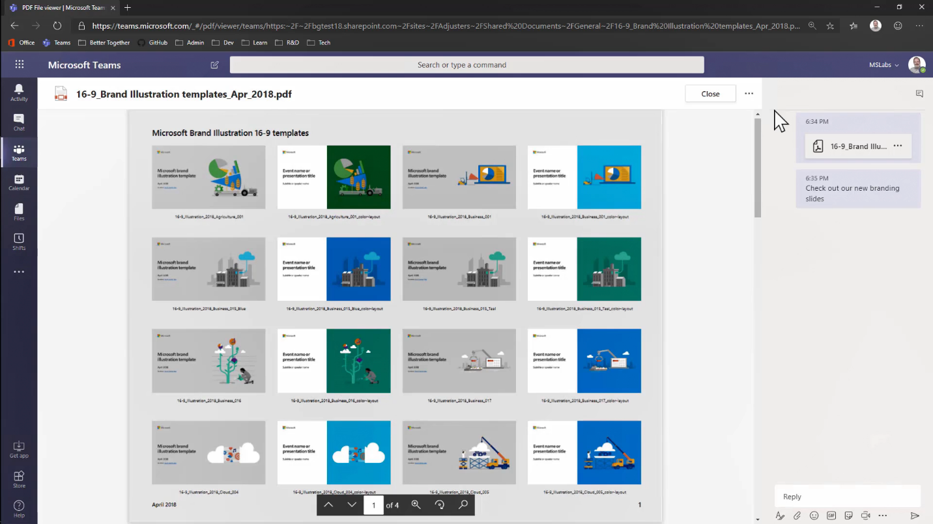Start a Meet now video call
Viewport: 933px width, 524px height.
click(x=865, y=516)
